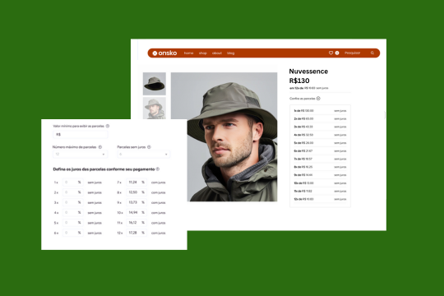This screenshot has height=296, width=444.
Task: Click the onsko logo in the header
Action: (164, 53)
